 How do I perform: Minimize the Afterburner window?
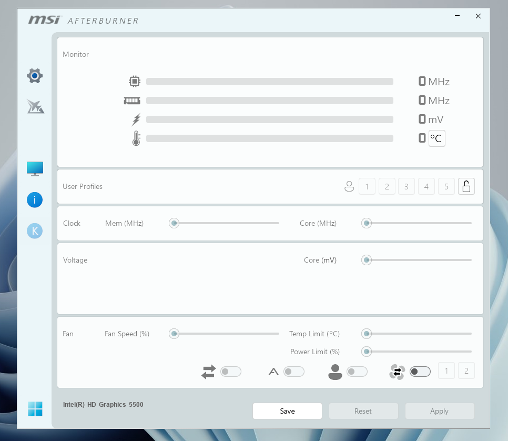pyautogui.click(x=457, y=16)
